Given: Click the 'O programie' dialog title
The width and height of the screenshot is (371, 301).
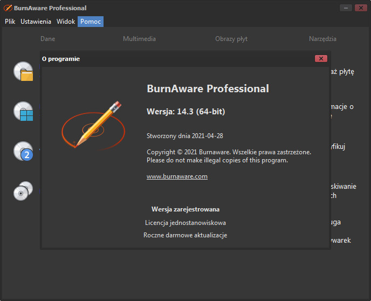Looking at the screenshot, I should [61, 59].
